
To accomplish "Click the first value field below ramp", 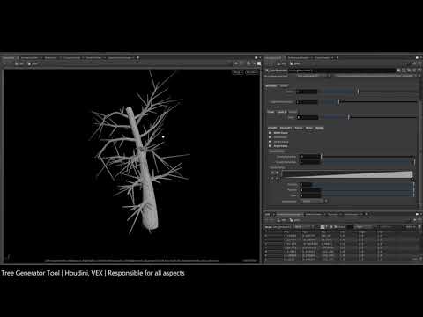I will [x=306, y=184].
